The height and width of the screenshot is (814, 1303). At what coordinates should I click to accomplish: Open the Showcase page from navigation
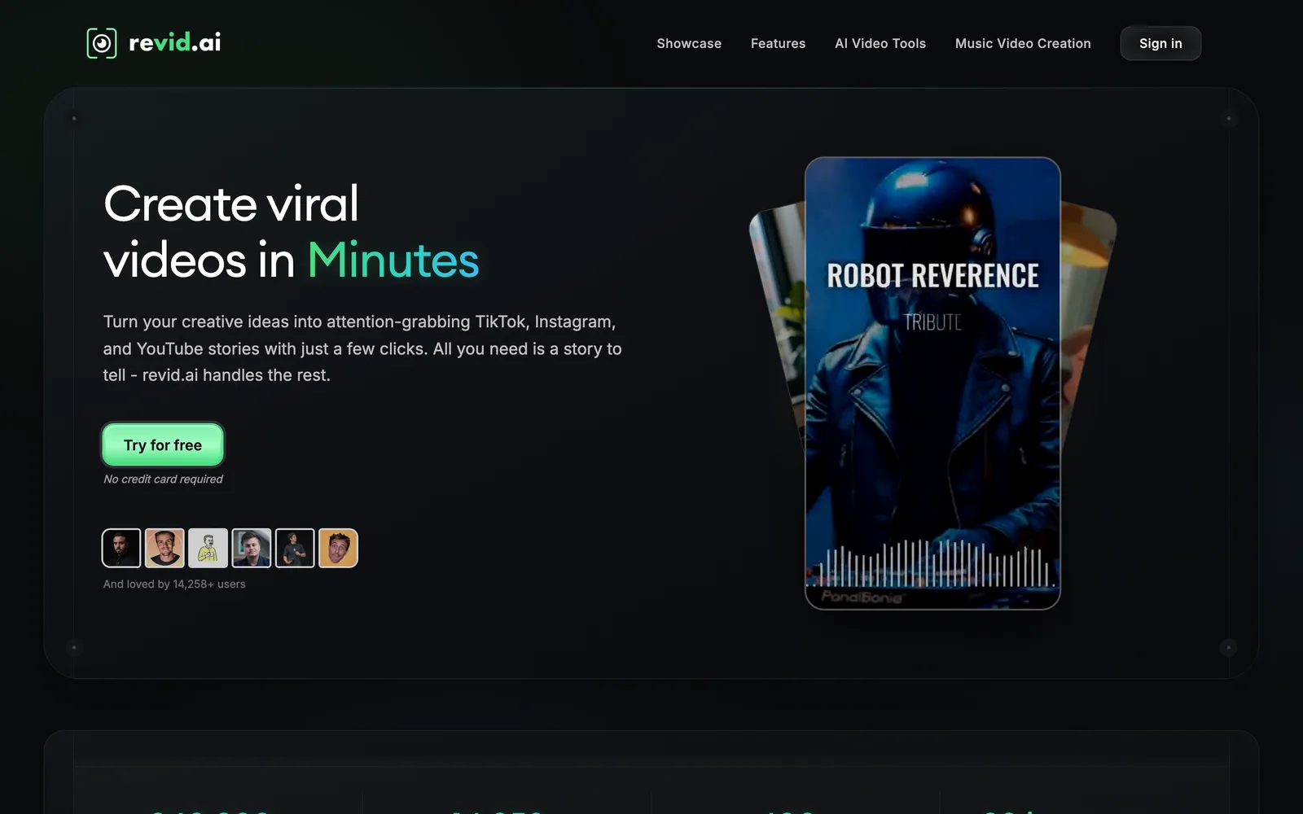click(x=688, y=43)
